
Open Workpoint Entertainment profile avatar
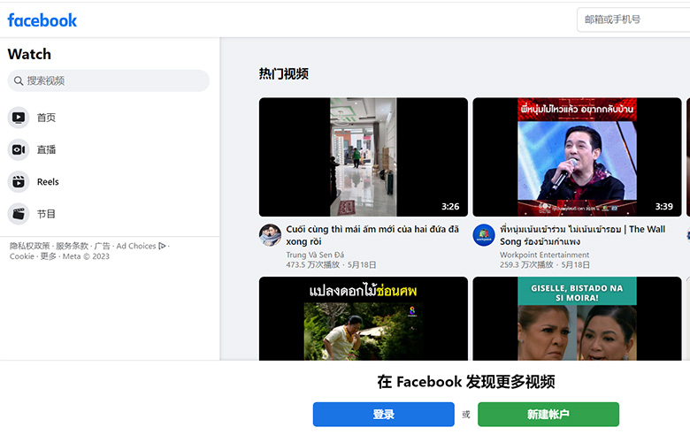click(x=484, y=235)
